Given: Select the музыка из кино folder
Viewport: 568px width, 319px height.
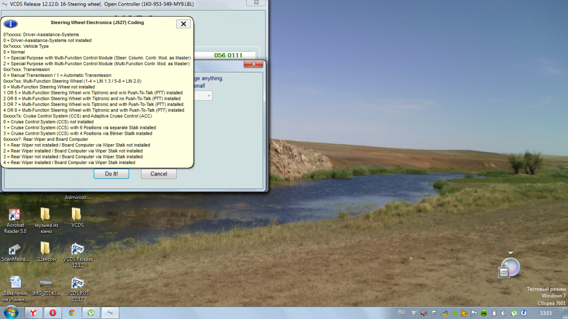Looking at the screenshot, I should (46, 221).
